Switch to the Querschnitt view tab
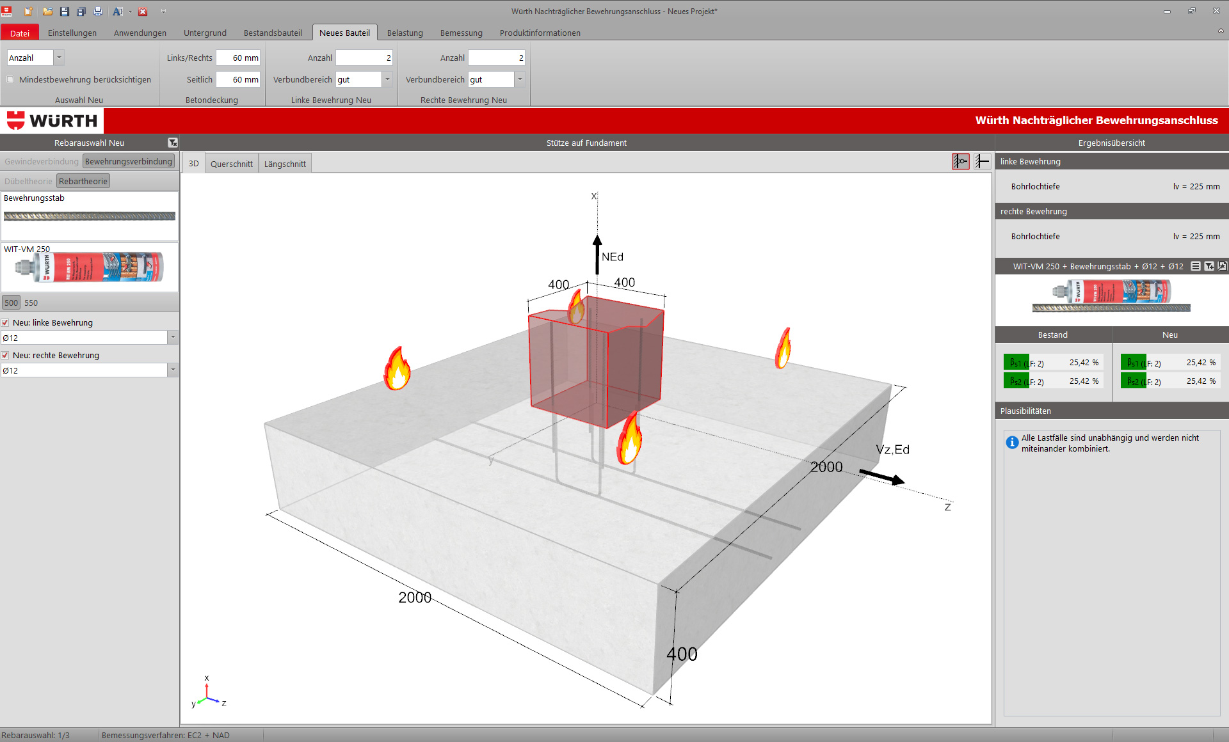1229x742 pixels. coord(232,164)
